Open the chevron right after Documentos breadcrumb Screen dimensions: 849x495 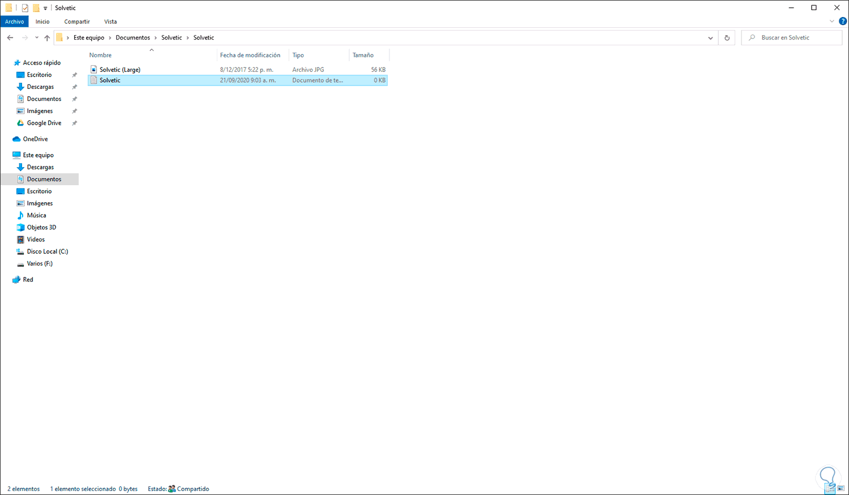(156, 38)
